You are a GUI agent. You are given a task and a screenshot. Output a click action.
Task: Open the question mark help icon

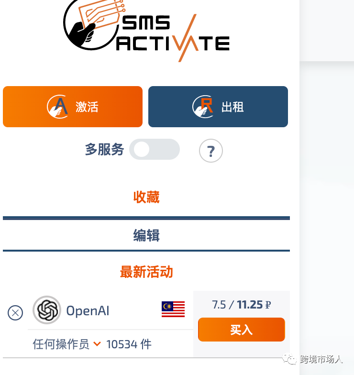click(x=210, y=151)
